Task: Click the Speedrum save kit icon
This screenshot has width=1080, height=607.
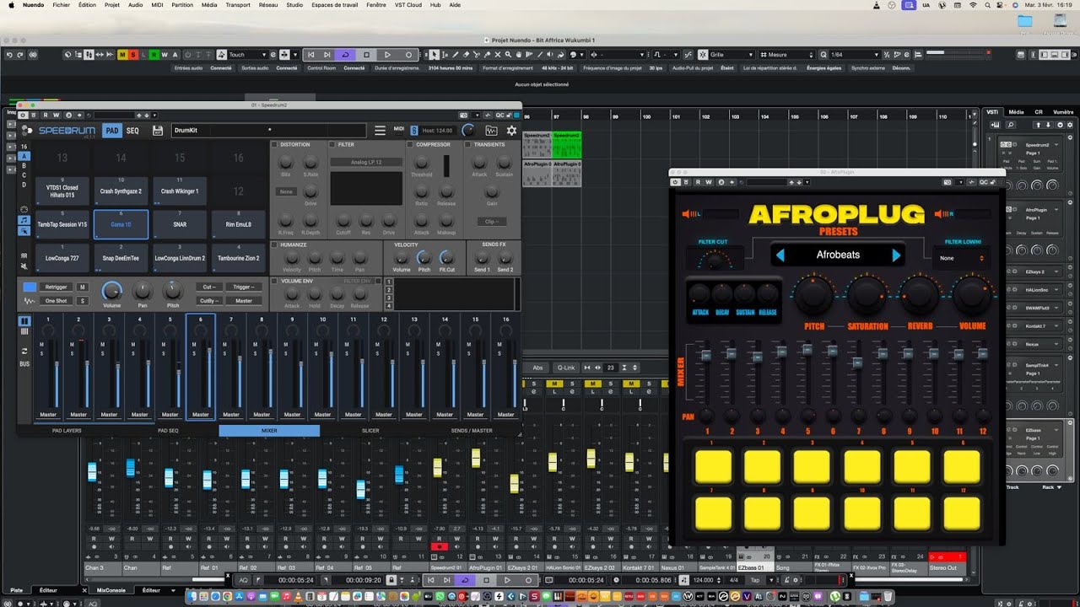Action: click(158, 131)
